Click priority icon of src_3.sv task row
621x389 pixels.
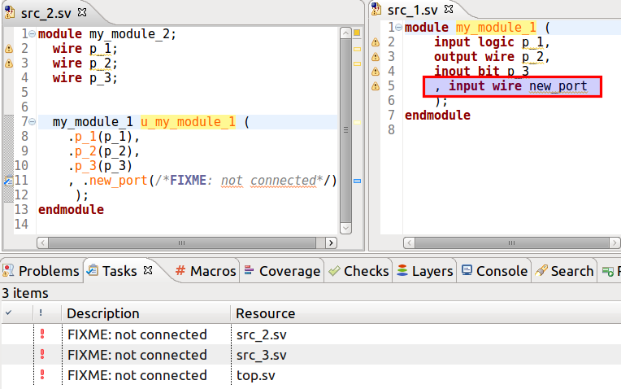42,355
